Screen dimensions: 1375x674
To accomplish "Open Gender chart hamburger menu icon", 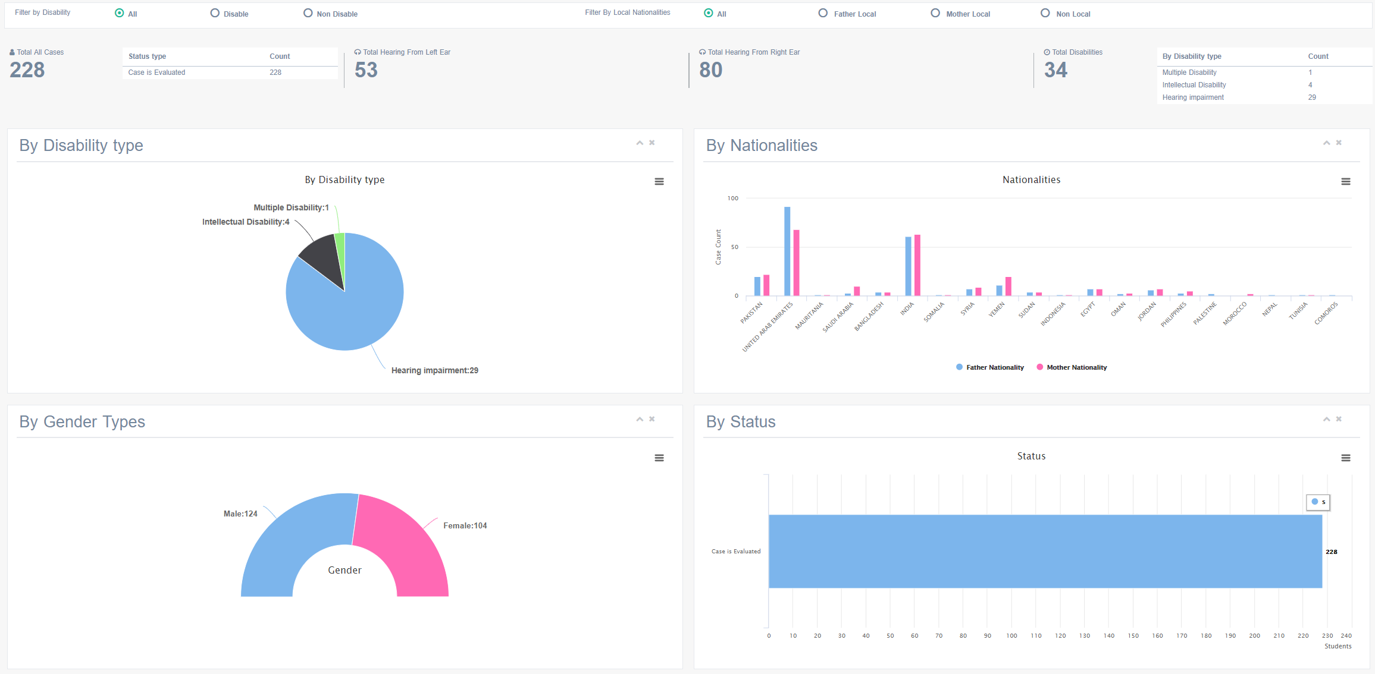I will click(x=659, y=458).
